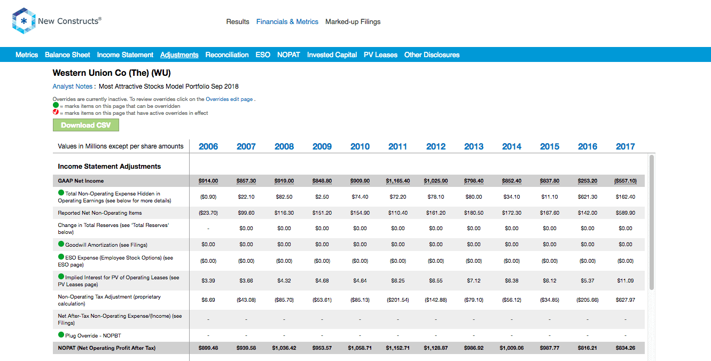Open the NOPAT tab
This screenshot has width=711, height=361.
click(288, 54)
